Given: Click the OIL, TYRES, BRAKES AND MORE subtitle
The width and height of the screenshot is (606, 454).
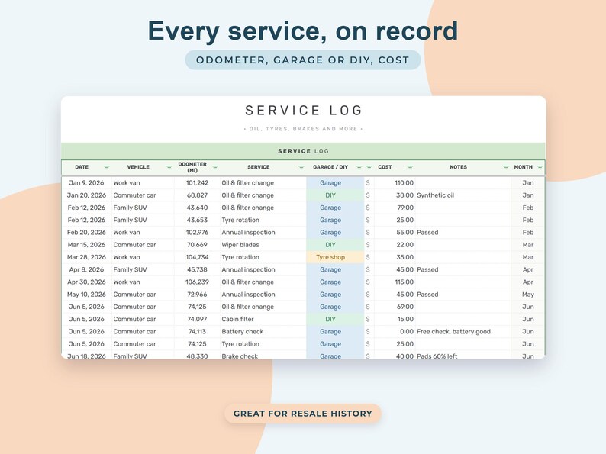Looking at the screenshot, I should tap(304, 129).
